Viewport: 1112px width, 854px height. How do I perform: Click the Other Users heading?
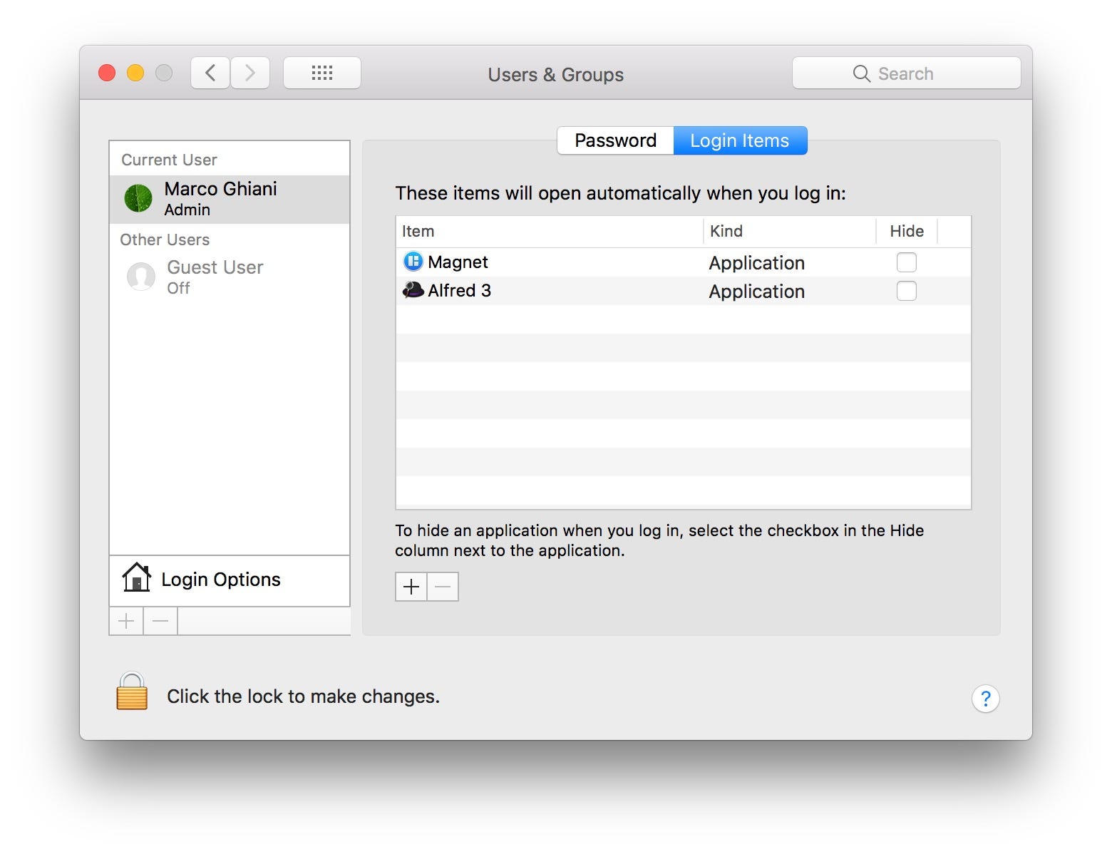(165, 240)
